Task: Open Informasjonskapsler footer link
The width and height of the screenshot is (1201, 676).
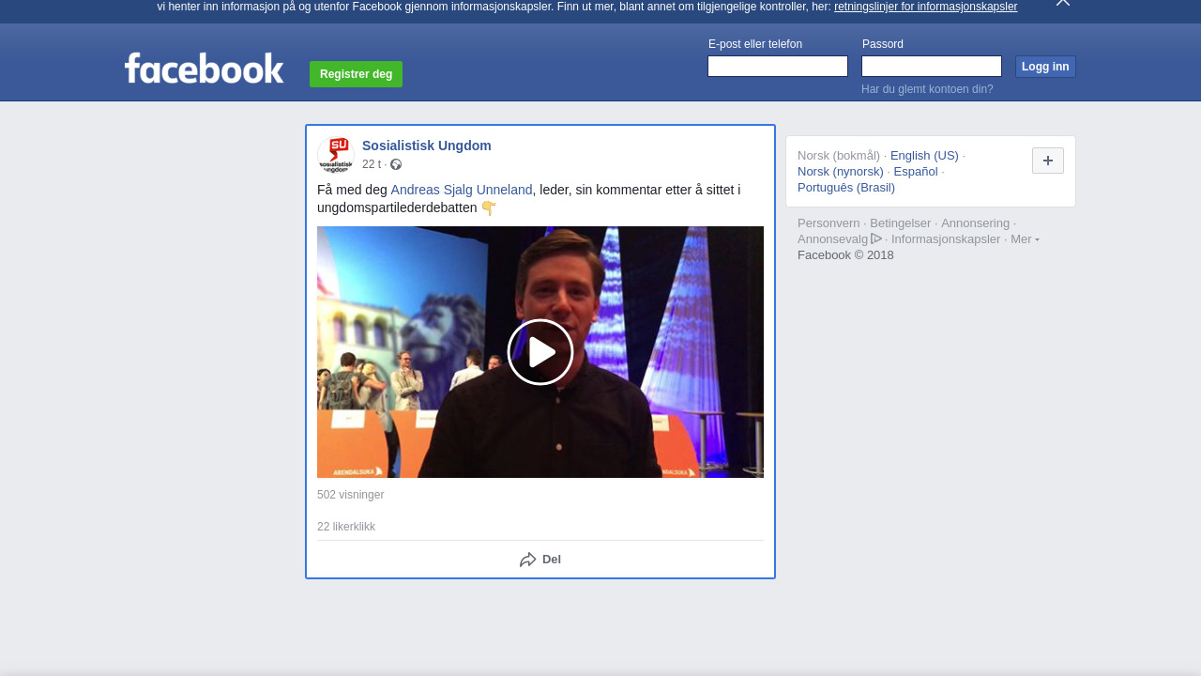Action: (946, 239)
